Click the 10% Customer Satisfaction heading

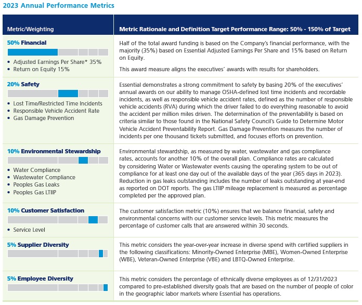click(45, 210)
